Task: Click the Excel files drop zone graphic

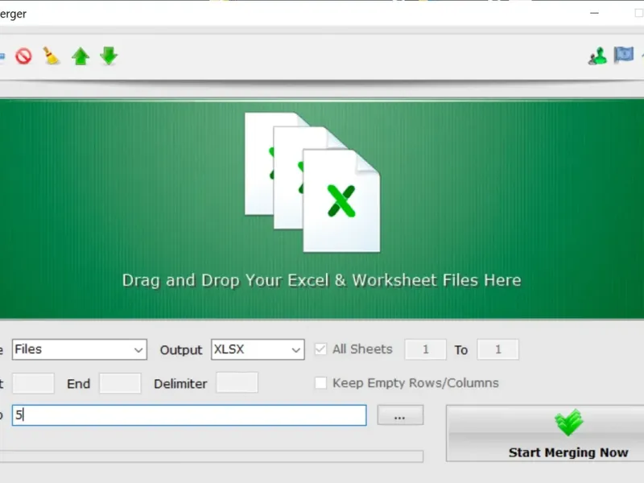Action: (312, 182)
